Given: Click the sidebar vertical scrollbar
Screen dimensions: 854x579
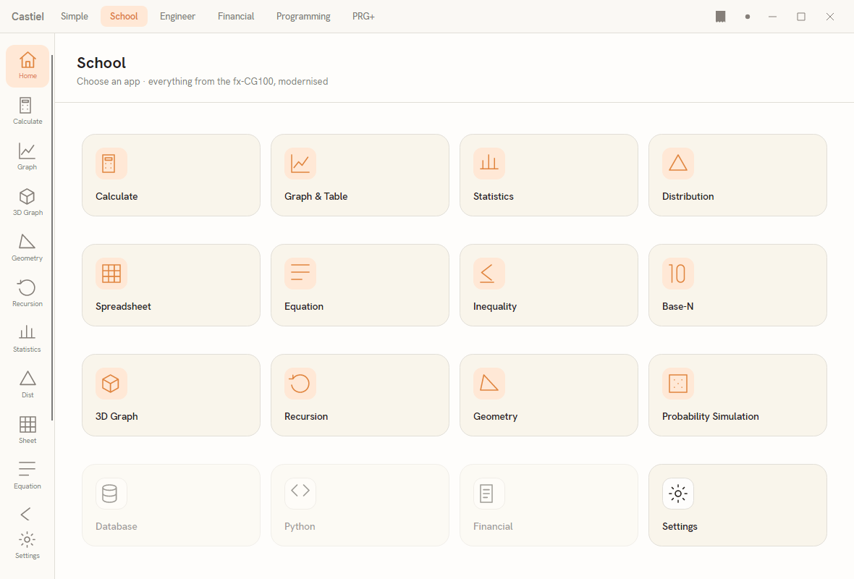Looking at the screenshot, I should click(52, 237).
